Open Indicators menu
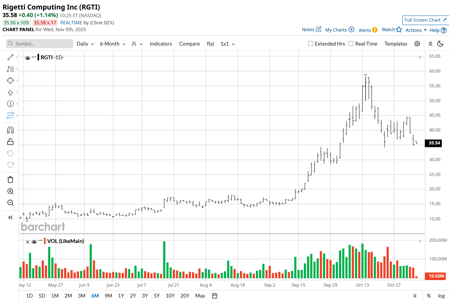The width and height of the screenshot is (449, 301). coord(161,44)
